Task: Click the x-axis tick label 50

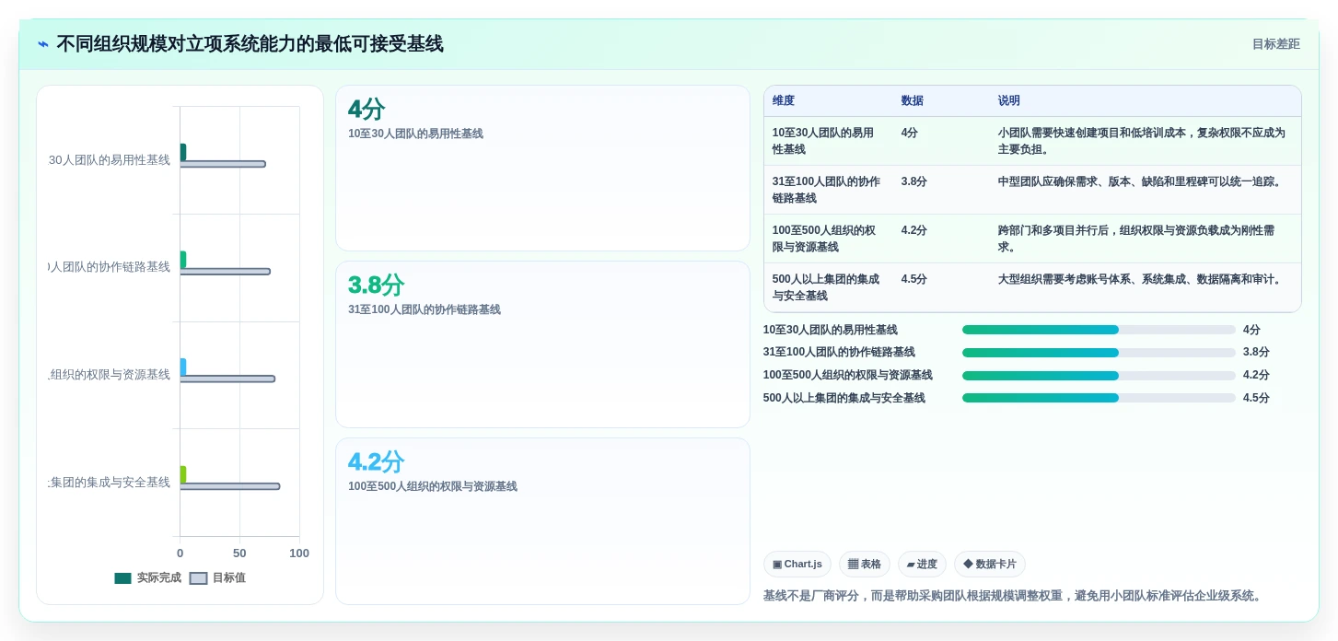Action: point(239,554)
